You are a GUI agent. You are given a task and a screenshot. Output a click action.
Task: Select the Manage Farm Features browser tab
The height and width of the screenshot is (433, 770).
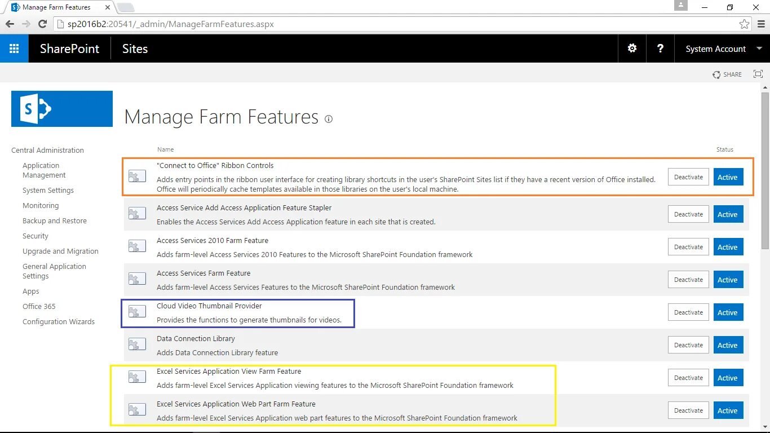point(59,7)
